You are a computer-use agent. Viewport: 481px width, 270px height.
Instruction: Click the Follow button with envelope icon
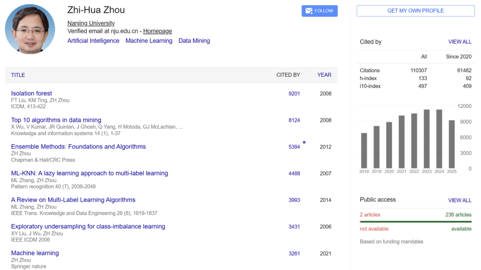pyautogui.click(x=319, y=11)
